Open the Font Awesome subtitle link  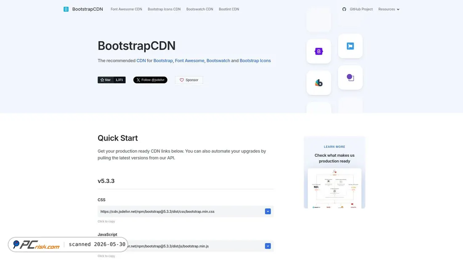189,60
